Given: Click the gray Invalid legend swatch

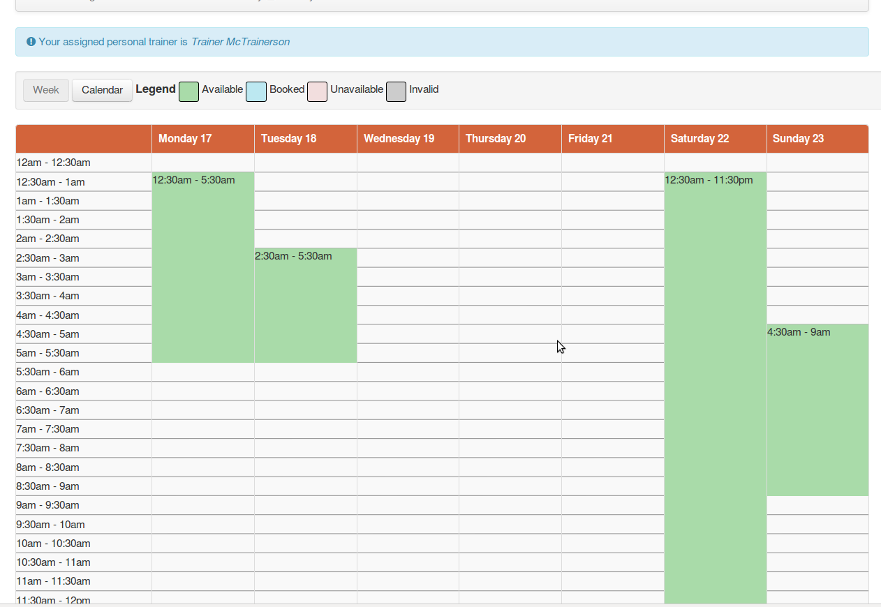Looking at the screenshot, I should 396,91.
